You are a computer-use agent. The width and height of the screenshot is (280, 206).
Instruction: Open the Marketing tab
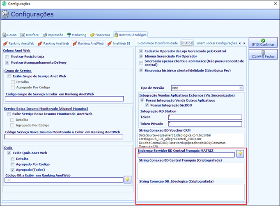[77, 35]
